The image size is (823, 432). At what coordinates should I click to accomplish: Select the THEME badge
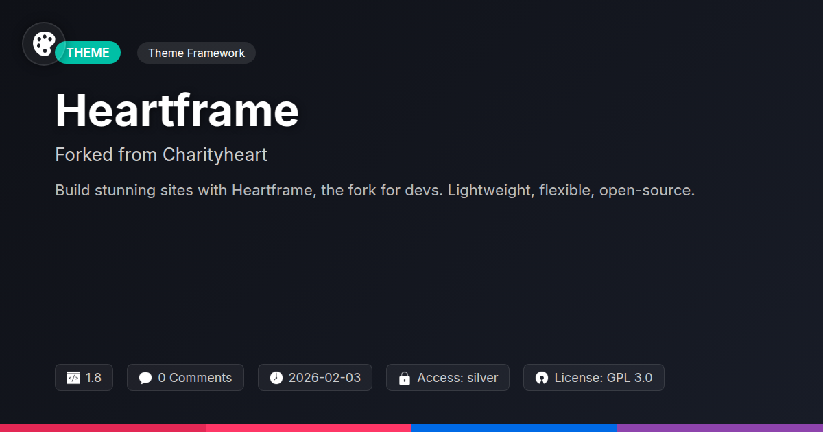click(x=88, y=53)
